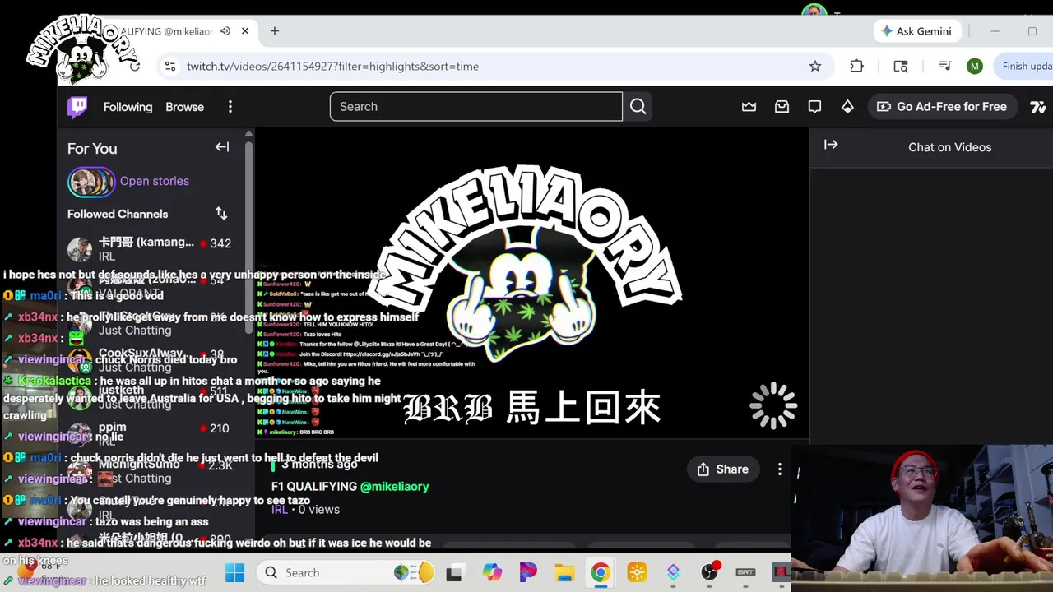
Task: Open Task View on the taskbar
Action: (x=453, y=573)
